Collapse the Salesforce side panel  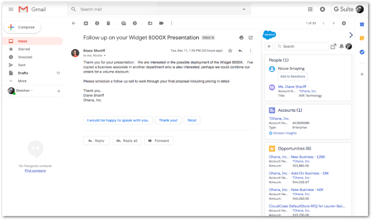351,35
